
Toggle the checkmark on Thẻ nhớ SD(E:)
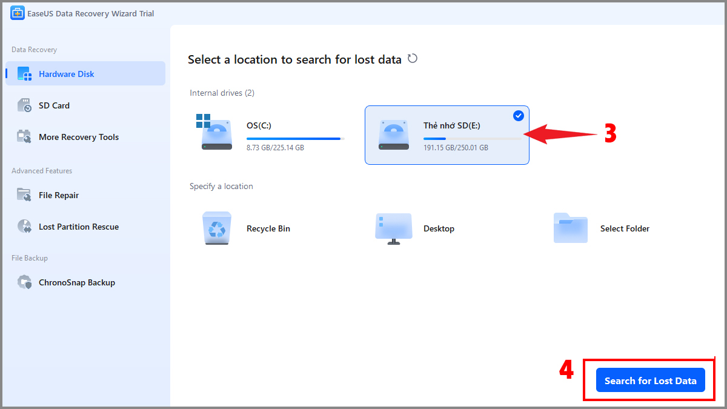pos(518,116)
